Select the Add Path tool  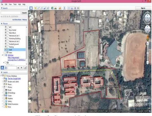point(42,8)
